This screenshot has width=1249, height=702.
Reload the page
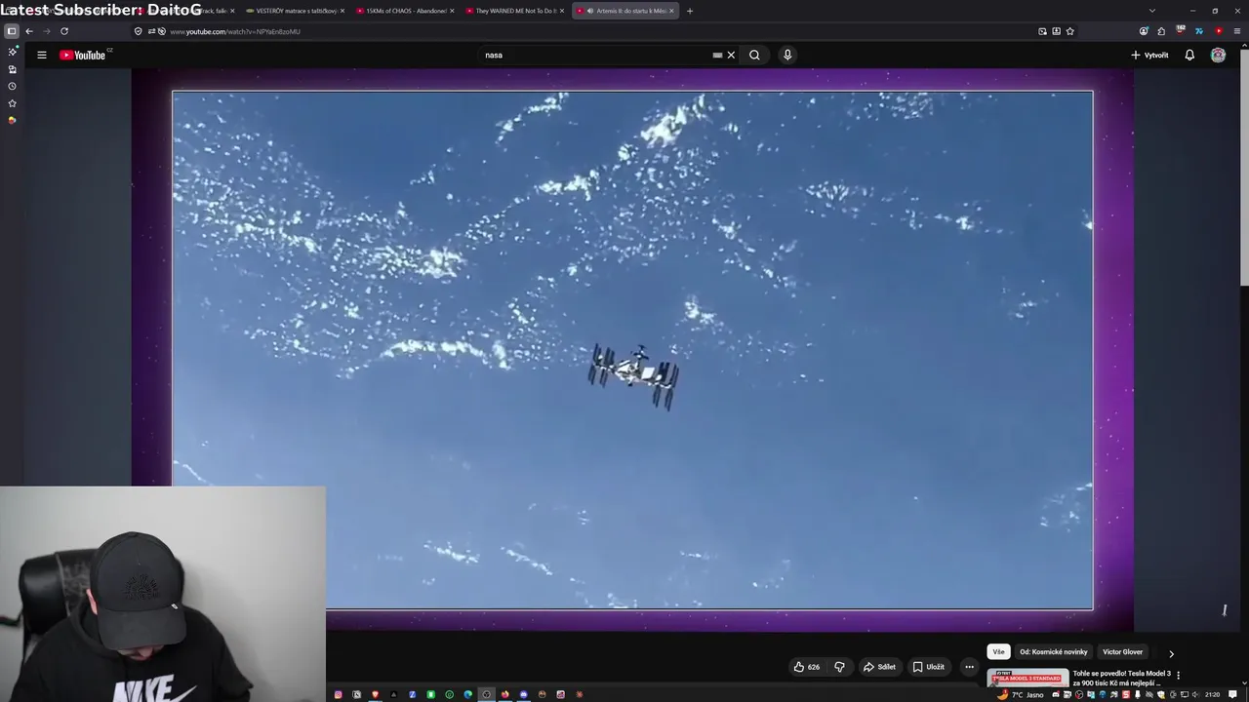point(64,31)
